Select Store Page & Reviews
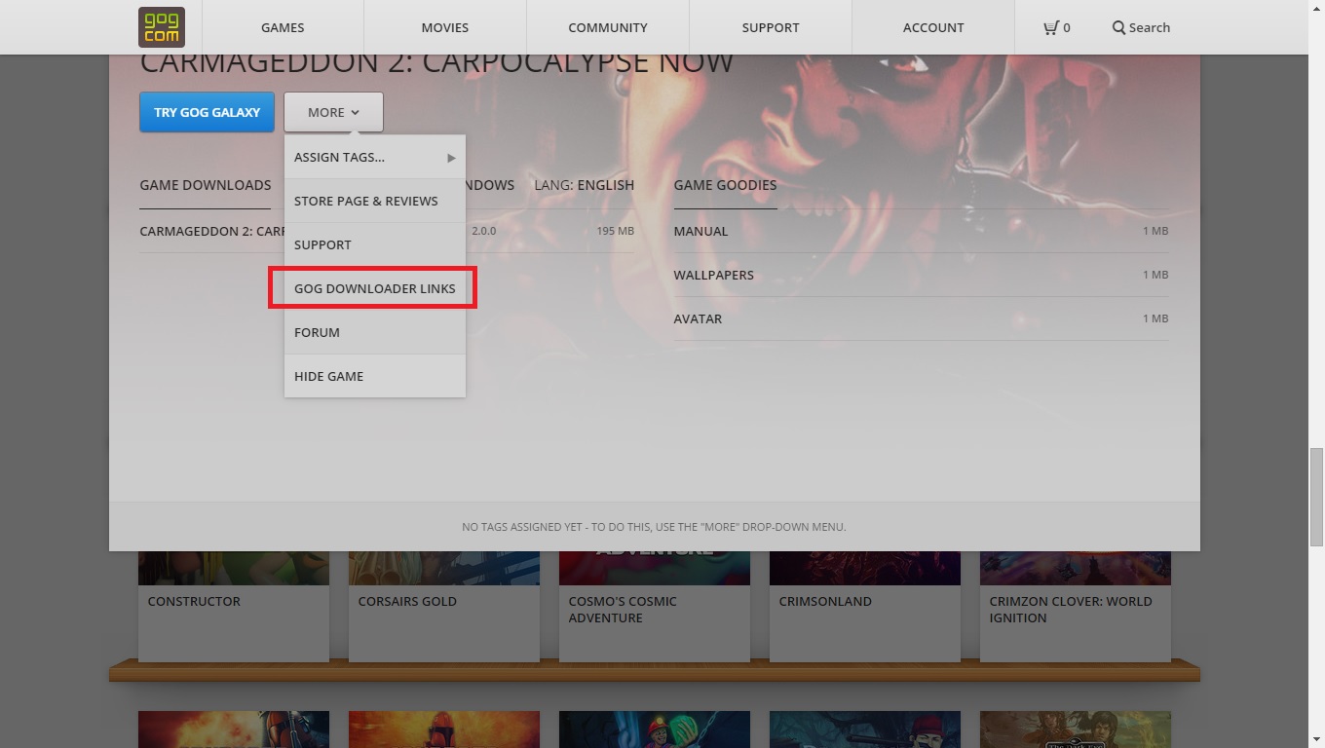Screen dimensions: 1325x748 click(374, 201)
